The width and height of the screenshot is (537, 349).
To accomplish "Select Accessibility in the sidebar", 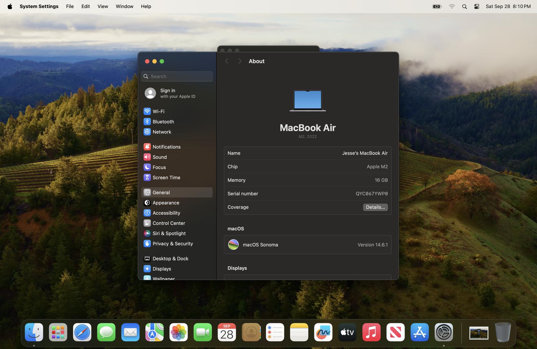I will [x=166, y=213].
